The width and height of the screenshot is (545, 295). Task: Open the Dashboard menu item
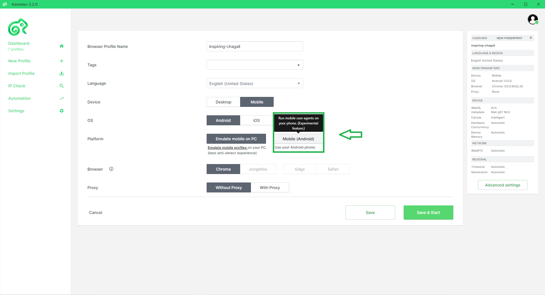click(19, 43)
